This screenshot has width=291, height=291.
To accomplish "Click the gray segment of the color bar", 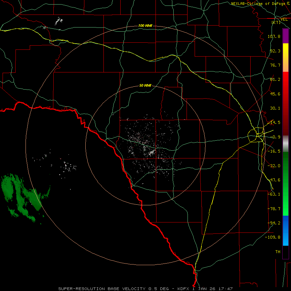I will 286,144.
